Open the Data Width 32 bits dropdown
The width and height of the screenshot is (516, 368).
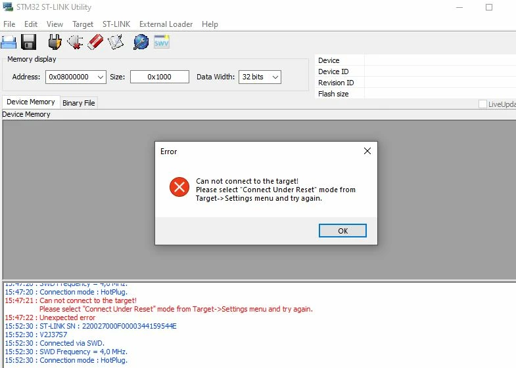click(260, 77)
